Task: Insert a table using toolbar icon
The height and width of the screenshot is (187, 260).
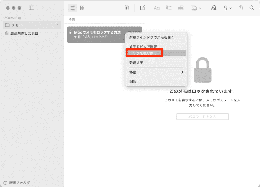Action: [x=181, y=8]
